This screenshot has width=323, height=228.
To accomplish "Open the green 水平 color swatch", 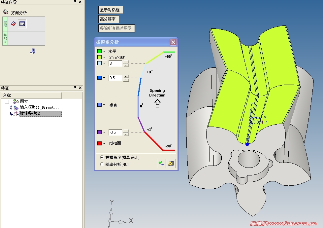I will pos(100,51).
